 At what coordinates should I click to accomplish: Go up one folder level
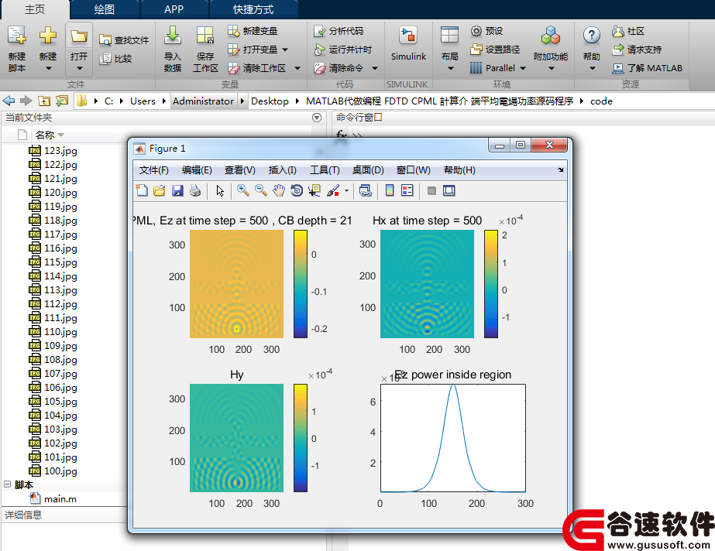[44, 101]
